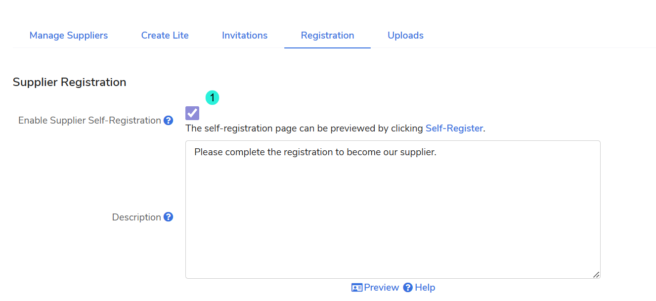The height and width of the screenshot is (301, 656).
Task: Uncheck the Enable Supplier Self-Registration checkbox
Action: click(x=192, y=113)
